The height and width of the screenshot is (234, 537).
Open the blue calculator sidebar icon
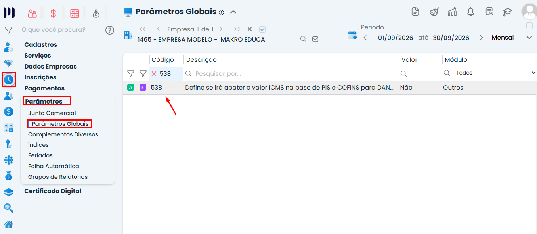(9, 128)
